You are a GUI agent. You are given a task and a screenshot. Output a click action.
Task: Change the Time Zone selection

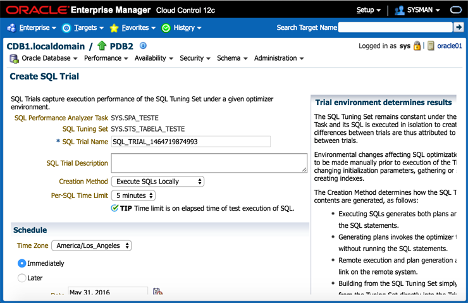click(91, 245)
